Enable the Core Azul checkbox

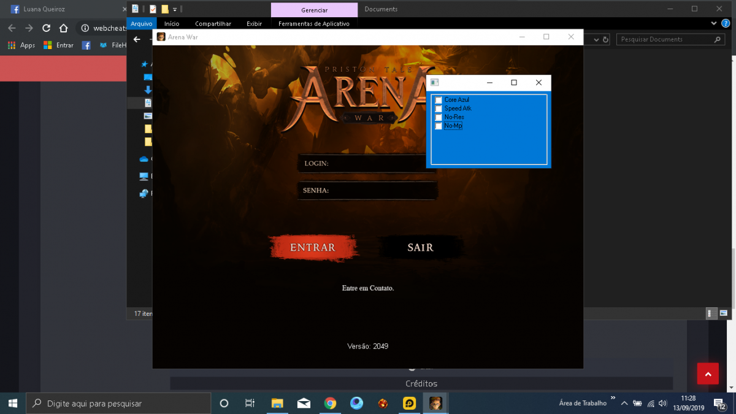pos(439,100)
